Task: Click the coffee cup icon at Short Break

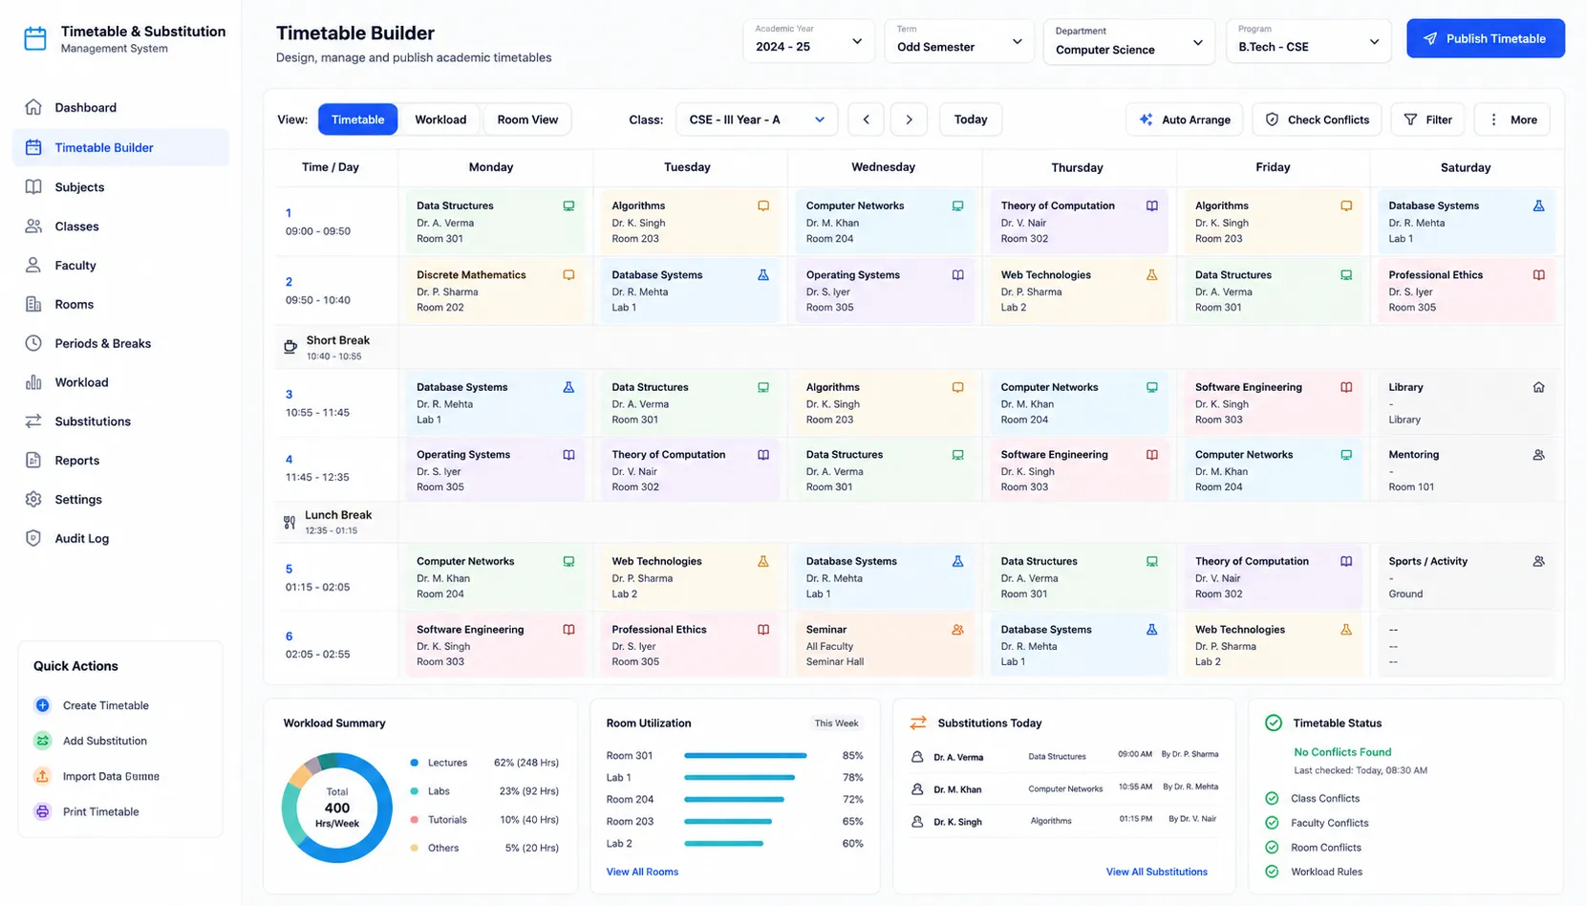Action: [x=290, y=347]
